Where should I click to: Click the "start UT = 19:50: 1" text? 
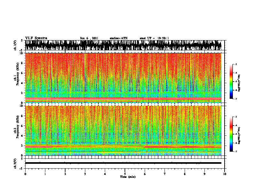click(154, 38)
